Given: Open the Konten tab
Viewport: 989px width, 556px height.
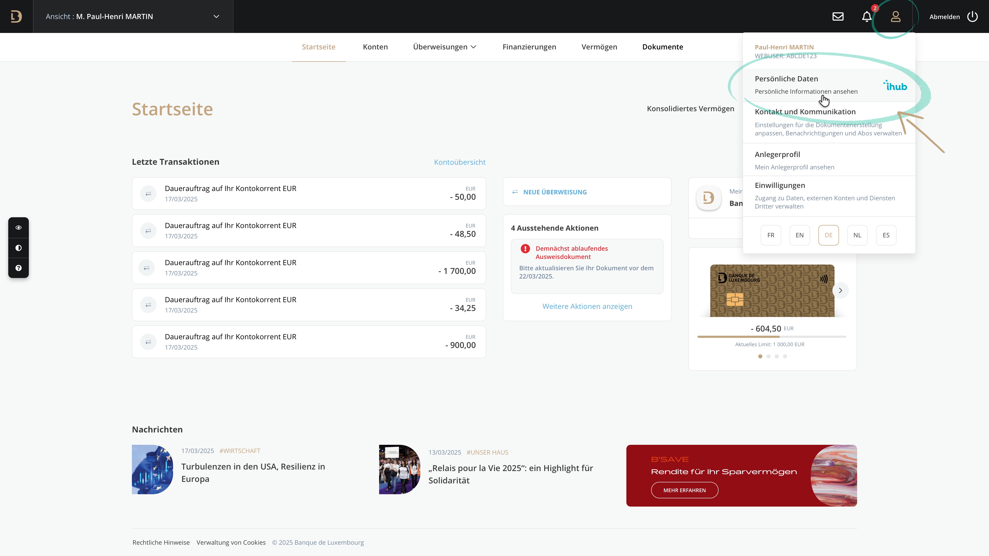Looking at the screenshot, I should (375, 47).
